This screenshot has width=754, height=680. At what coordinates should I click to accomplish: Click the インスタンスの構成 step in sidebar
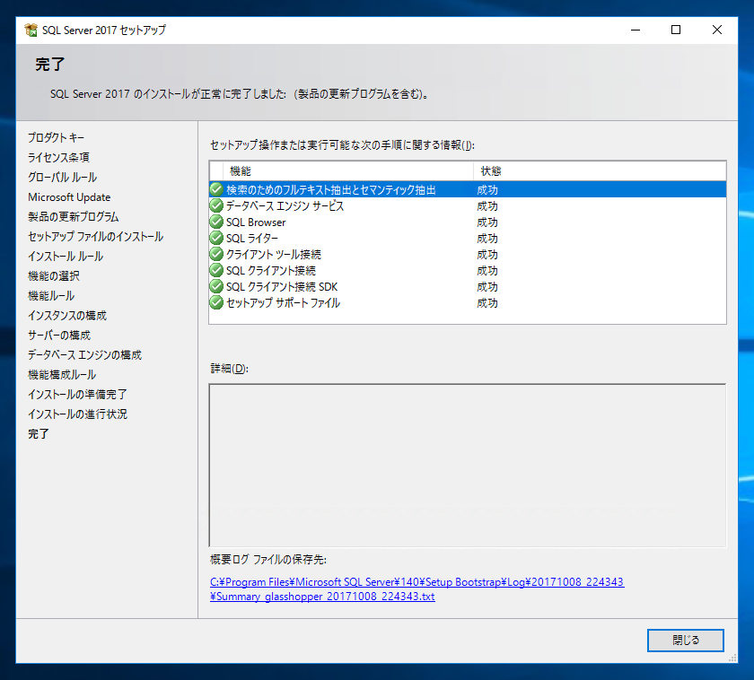point(67,315)
